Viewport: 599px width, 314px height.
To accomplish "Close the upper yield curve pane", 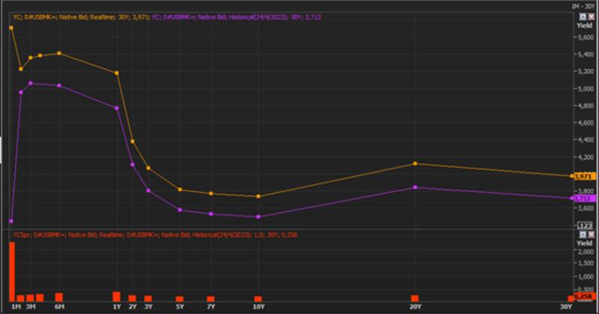I will coord(590,17).
